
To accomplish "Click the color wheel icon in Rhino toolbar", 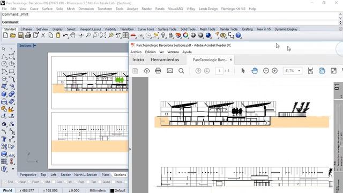I will click(186, 35).
